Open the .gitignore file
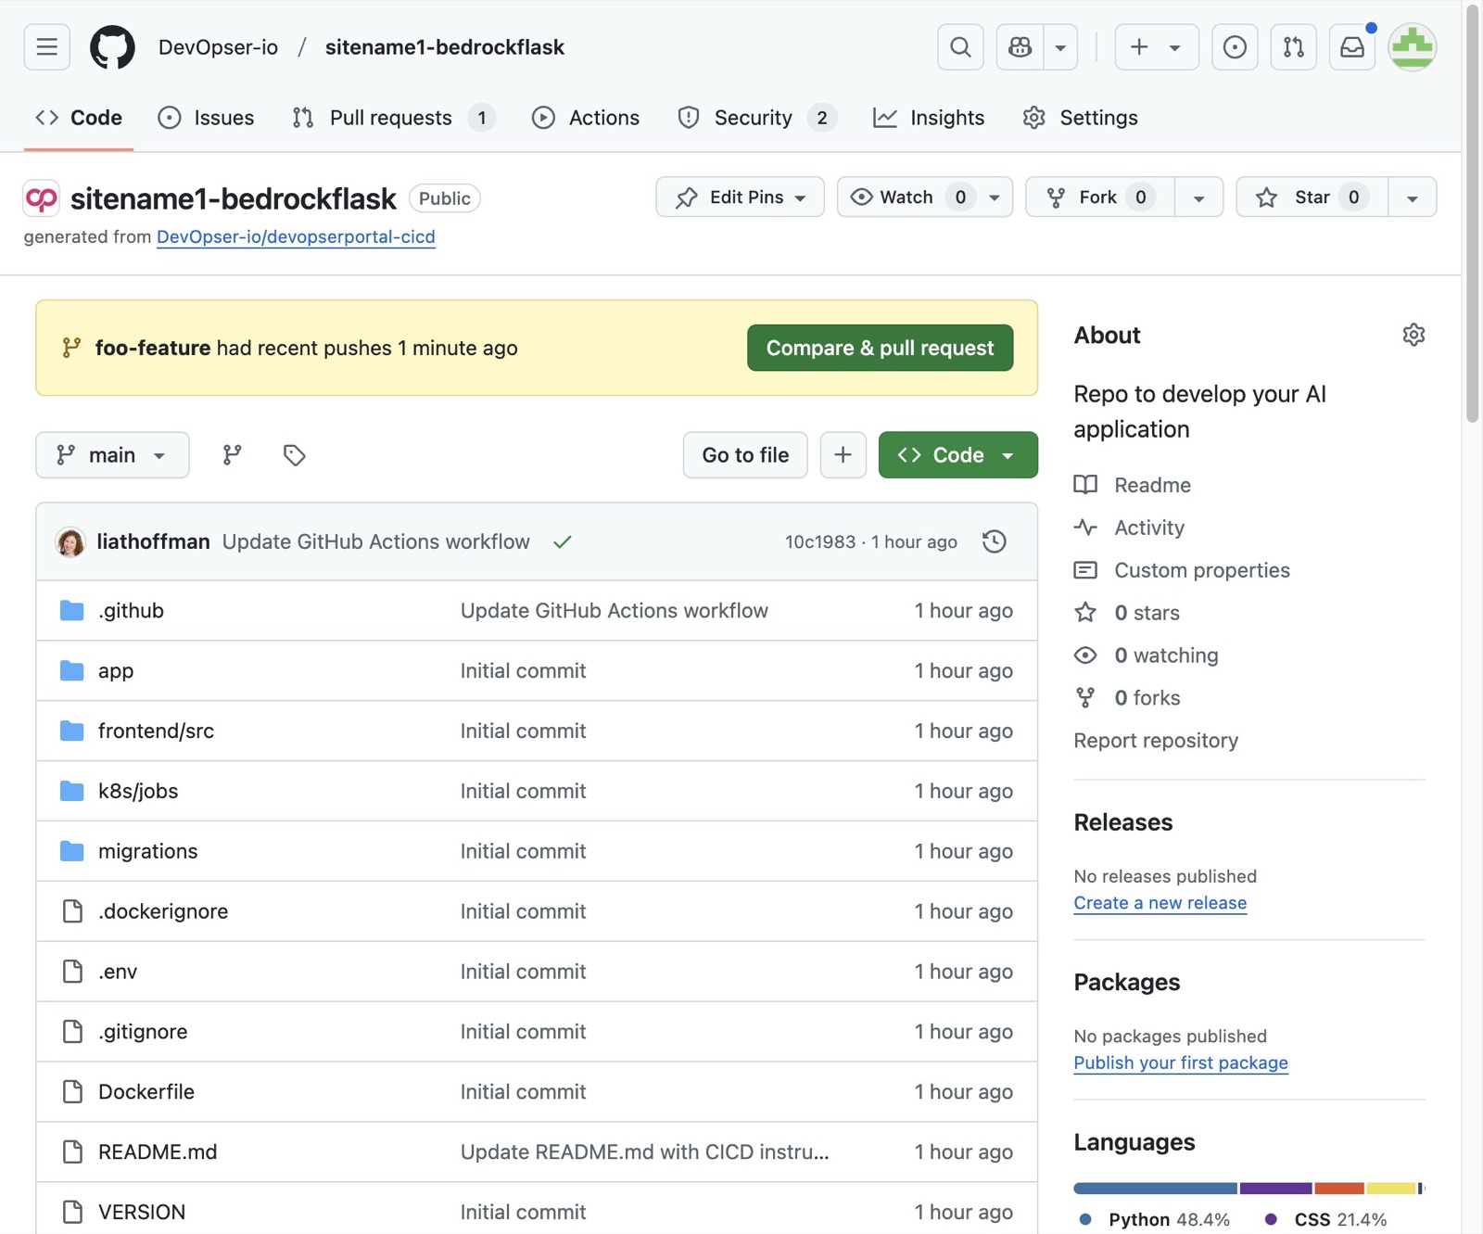1483x1234 pixels. [x=143, y=1032]
